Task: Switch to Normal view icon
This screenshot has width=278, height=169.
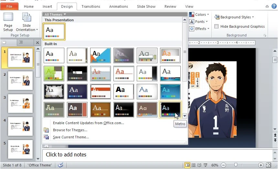Action: click(x=187, y=165)
